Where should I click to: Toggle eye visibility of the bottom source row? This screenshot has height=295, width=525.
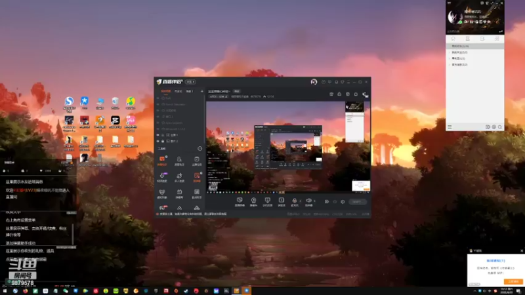click(x=158, y=141)
